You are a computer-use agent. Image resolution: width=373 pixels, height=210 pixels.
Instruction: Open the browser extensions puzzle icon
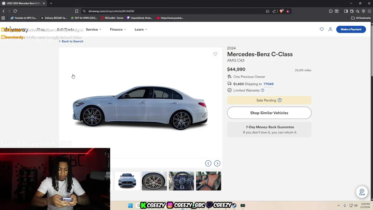pos(331,11)
